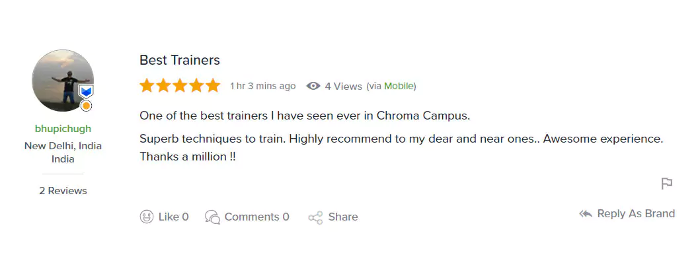Image resolution: width=700 pixels, height=280 pixels.
Task: Click the smiley Like icon
Action: tap(147, 217)
